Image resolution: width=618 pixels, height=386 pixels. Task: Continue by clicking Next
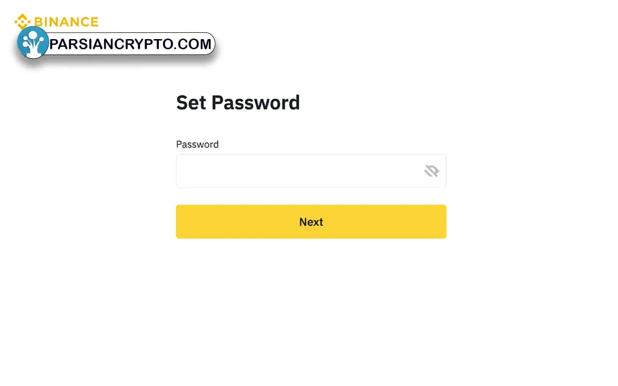311,221
